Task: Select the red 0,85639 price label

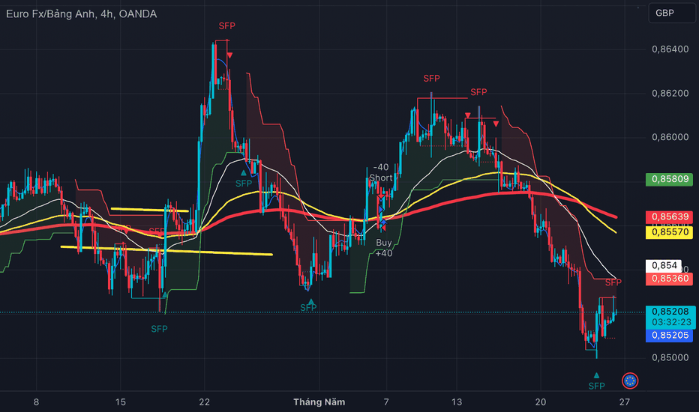Action: pyautogui.click(x=669, y=217)
